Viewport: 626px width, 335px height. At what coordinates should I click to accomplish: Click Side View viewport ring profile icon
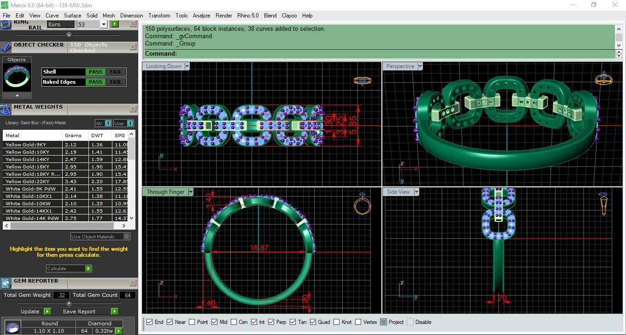pos(603,204)
